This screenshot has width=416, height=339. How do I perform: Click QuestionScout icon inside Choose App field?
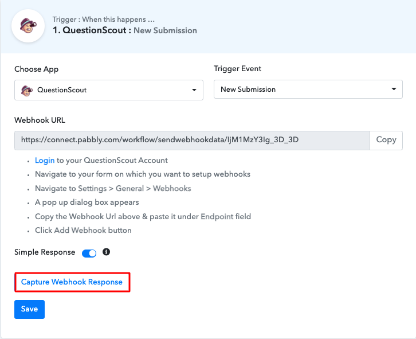click(27, 90)
